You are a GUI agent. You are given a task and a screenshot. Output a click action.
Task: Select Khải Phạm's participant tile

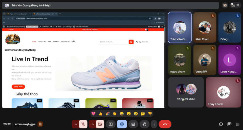pyautogui.click(x=204, y=27)
